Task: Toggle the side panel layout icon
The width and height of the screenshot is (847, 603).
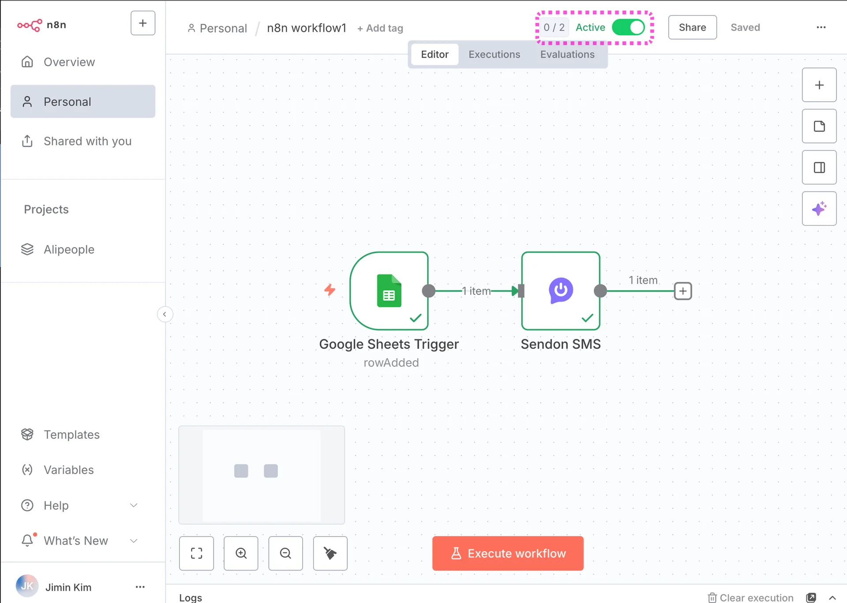Action: click(819, 167)
